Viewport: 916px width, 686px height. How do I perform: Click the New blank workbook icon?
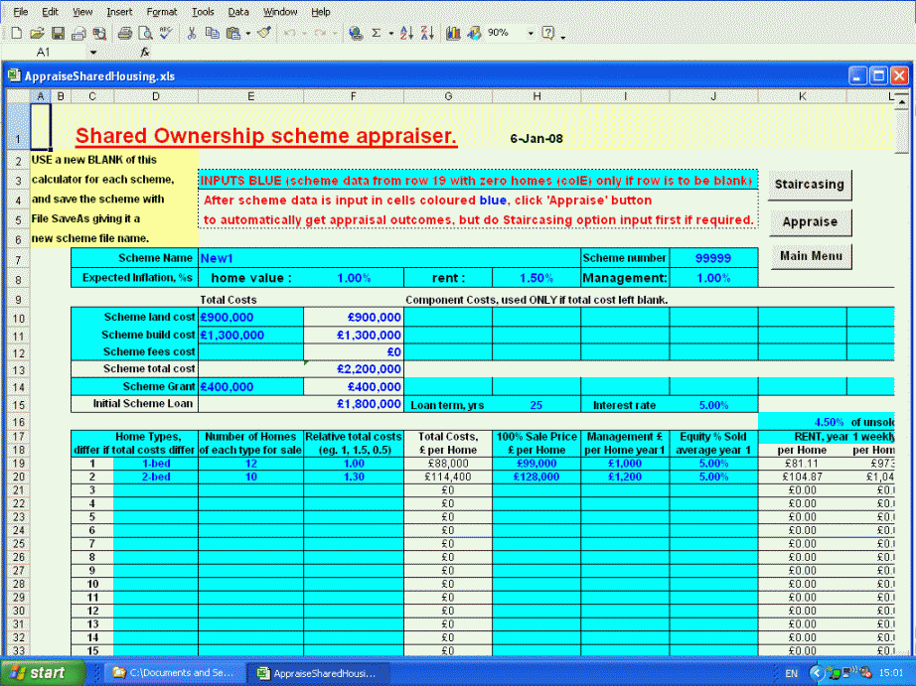[16, 34]
